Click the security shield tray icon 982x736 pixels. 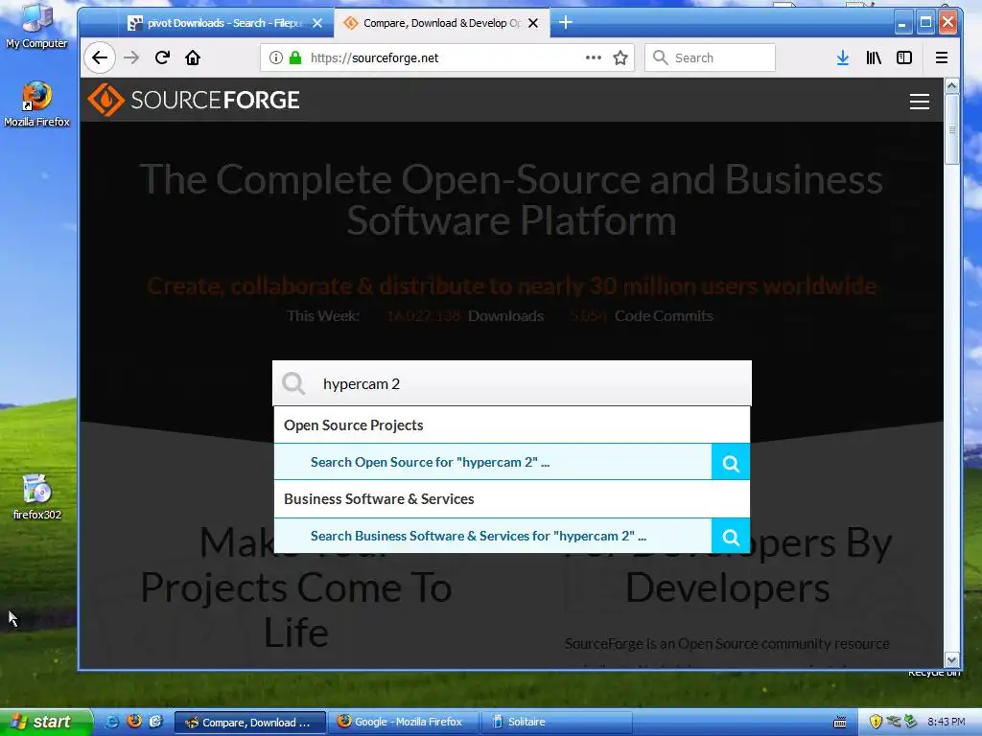tap(876, 722)
